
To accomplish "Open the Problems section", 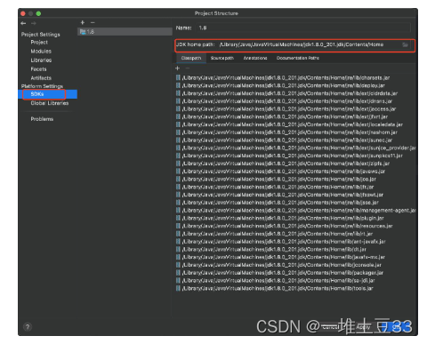I will [42, 119].
